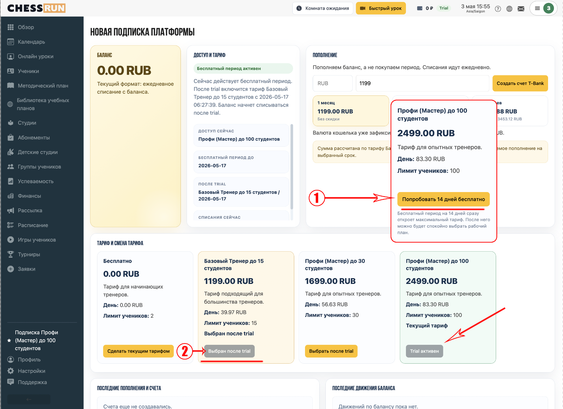The image size is (563, 409).
Task: Go to the Обзор menu item
Action: (x=26, y=27)
